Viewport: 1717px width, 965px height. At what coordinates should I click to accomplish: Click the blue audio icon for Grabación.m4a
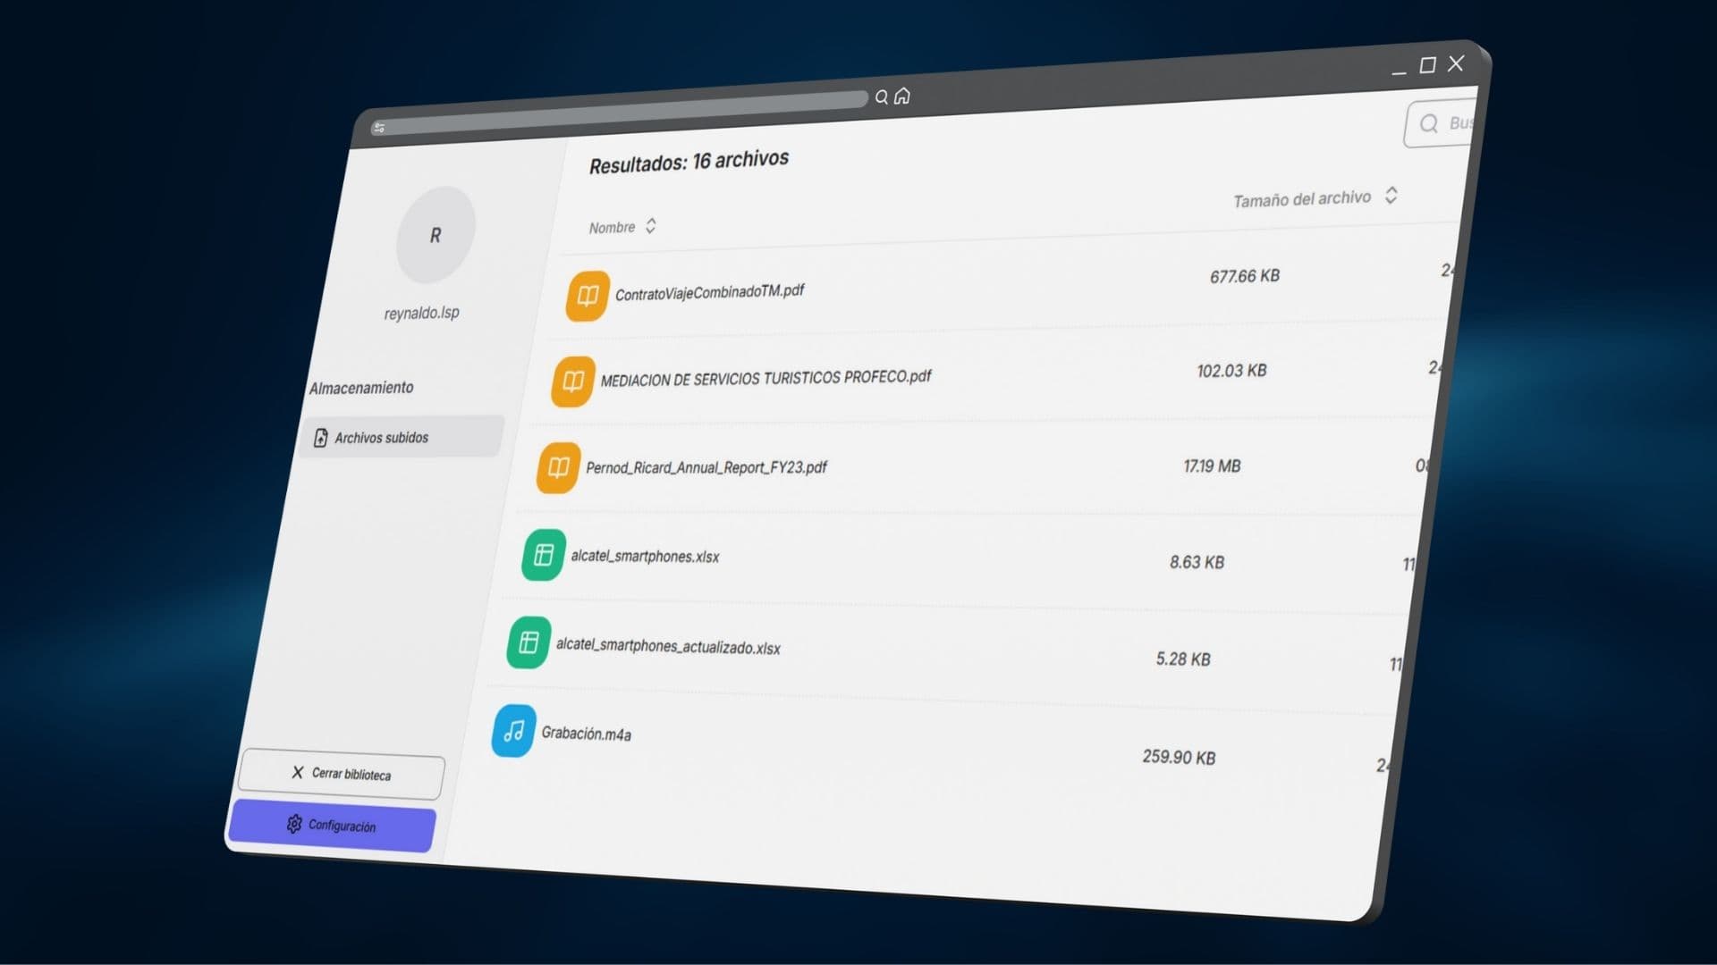click(514, 731)
